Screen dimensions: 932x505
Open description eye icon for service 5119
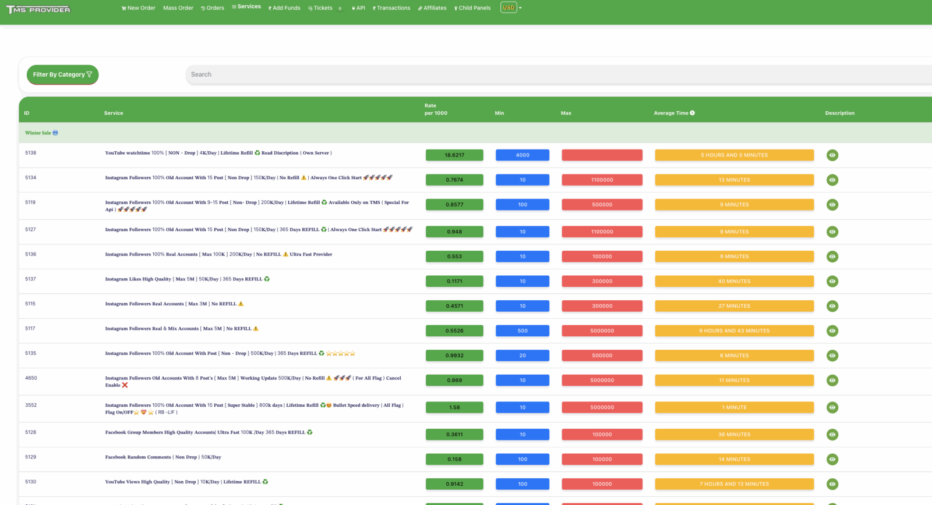click(x=832, y=205)
